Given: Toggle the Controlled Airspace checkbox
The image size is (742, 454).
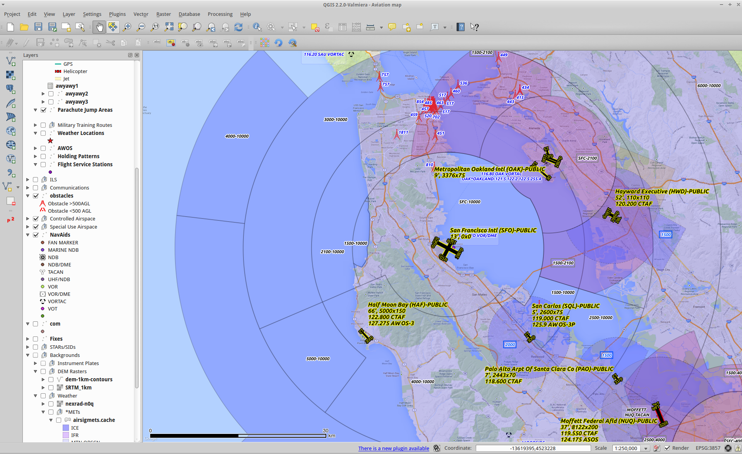Looking at the screenshot, I should [x=36, y=218].
